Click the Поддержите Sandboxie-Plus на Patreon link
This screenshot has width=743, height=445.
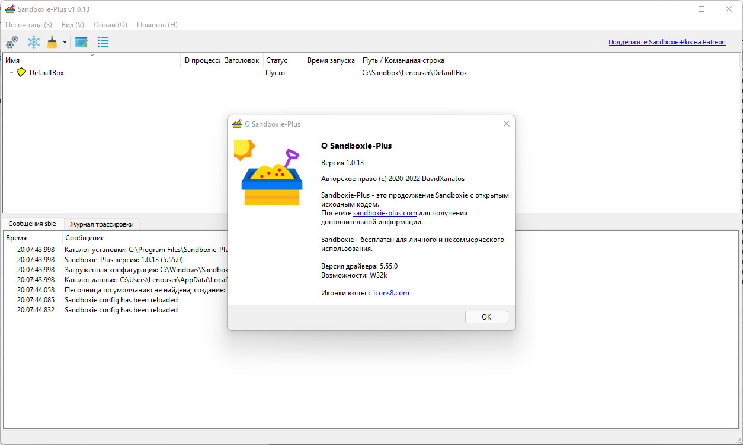(x=667, y=42)
